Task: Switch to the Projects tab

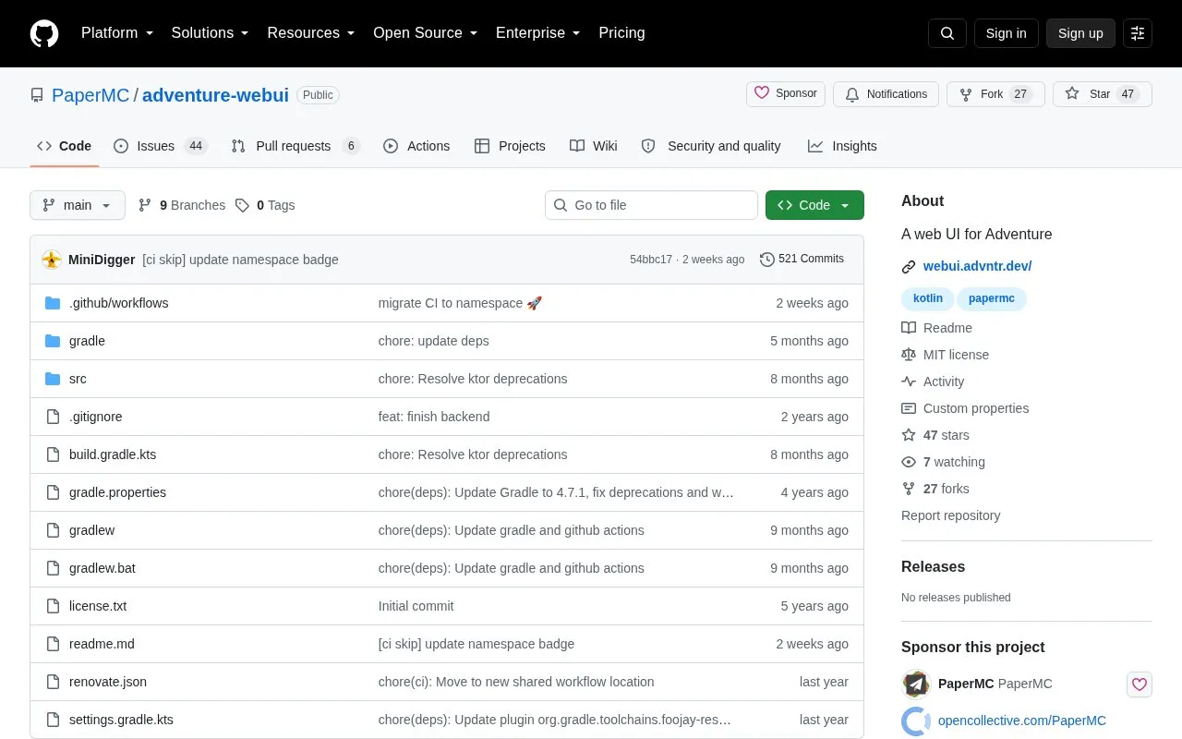Action: tap(510, 146)
